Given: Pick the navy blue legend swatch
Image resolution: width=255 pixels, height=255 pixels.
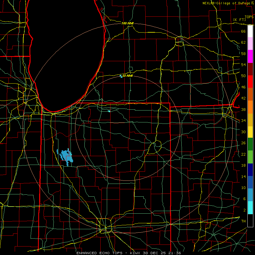Looking at the screenshot, I should [250, 170].
